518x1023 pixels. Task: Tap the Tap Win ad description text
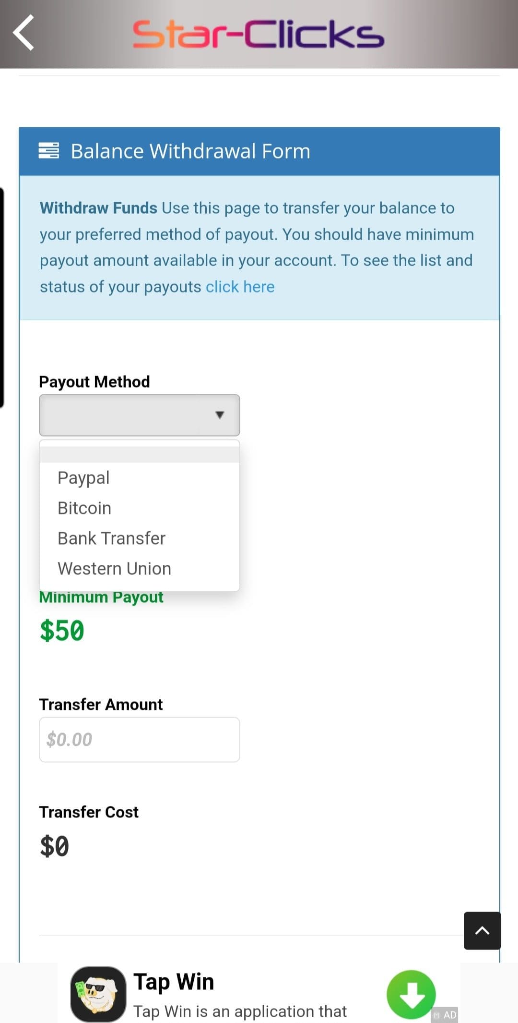tap(240, 1011)
